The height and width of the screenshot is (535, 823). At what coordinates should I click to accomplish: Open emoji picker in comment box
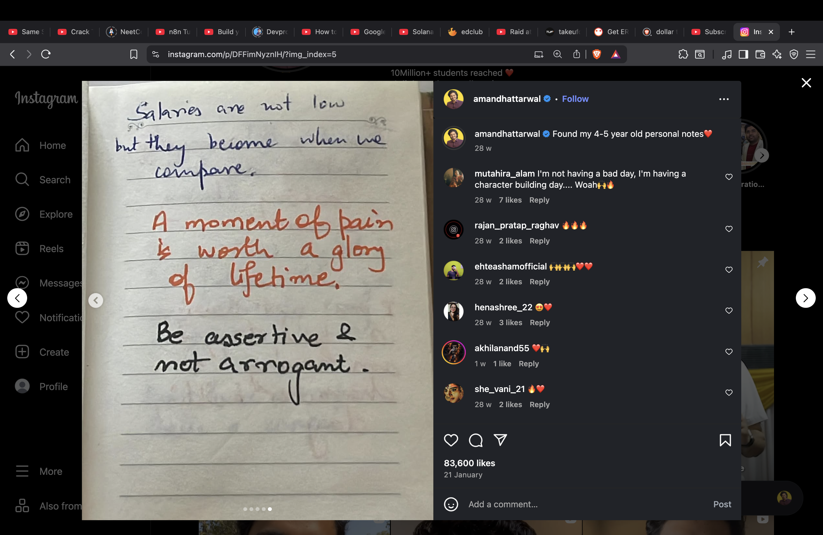(451, 504)
